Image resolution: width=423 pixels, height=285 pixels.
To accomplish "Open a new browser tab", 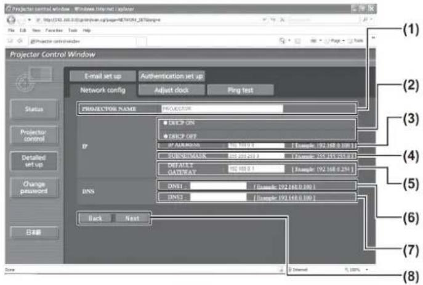I will 142,41.
